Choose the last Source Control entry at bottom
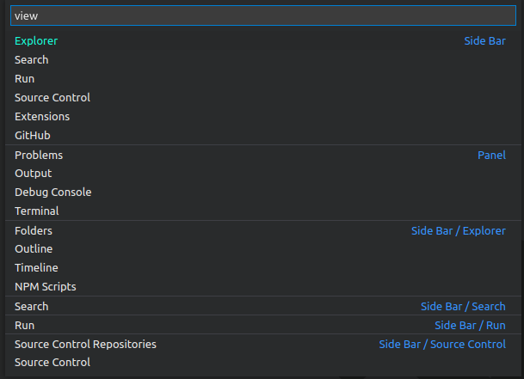 point(52,363)
